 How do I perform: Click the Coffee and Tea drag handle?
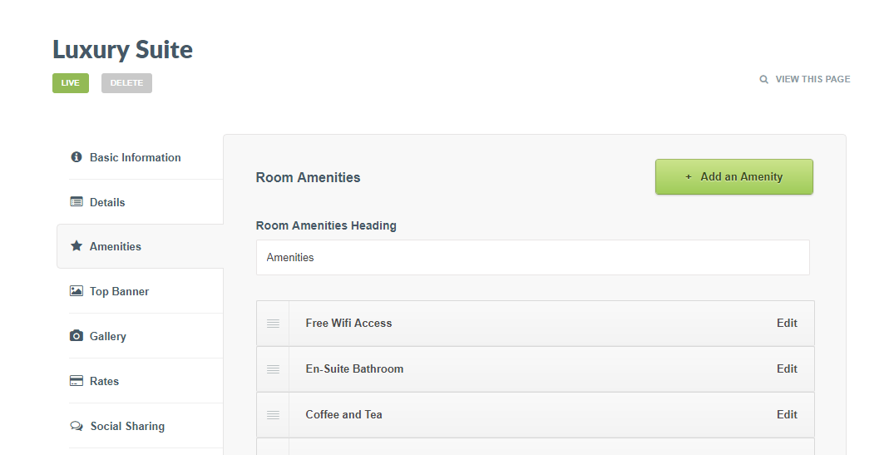click(x=273, y=415)
